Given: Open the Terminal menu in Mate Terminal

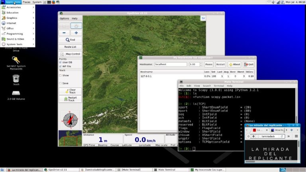Looking at the screenshot, I should click(219, 86).
